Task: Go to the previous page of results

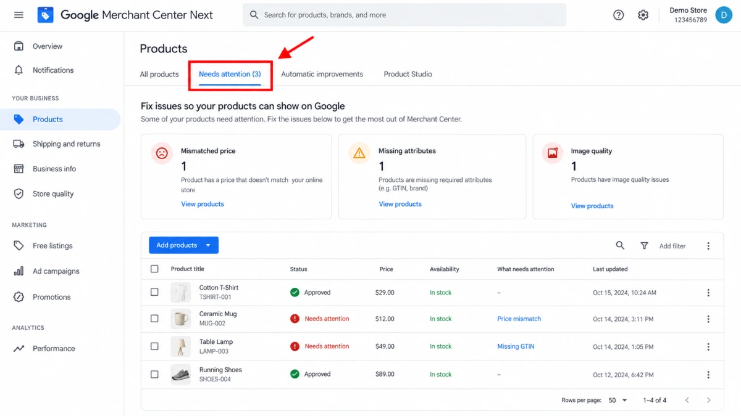Action: (687, 400)
